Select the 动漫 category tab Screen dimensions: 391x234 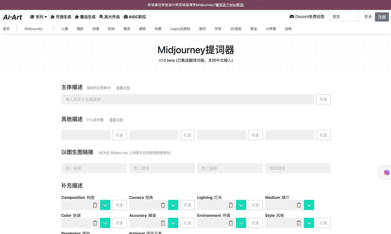point(96,29)
